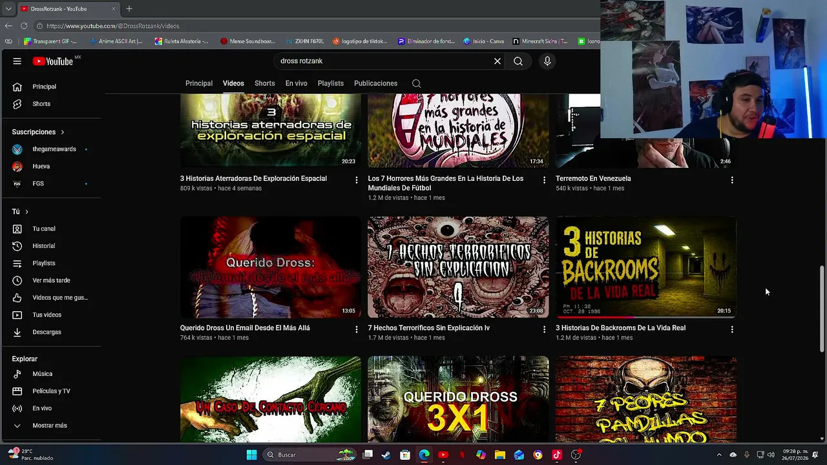Click the YouTube logo to go home
This screenshot has height=465, width=827.
pyautogui.click(x=54, y=61)
